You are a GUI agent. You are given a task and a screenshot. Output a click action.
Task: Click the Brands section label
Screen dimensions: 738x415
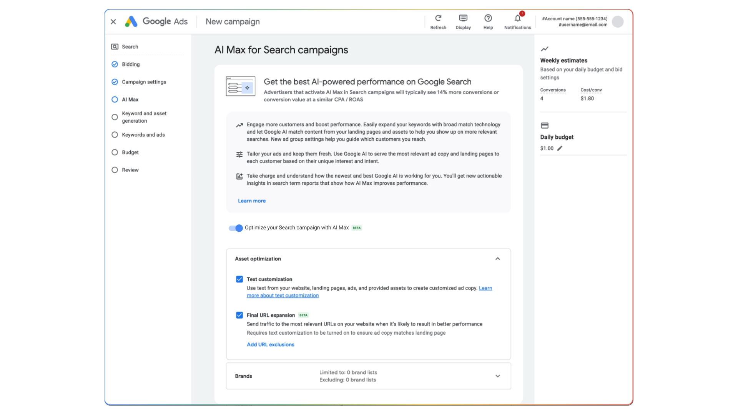pos(244,376)
